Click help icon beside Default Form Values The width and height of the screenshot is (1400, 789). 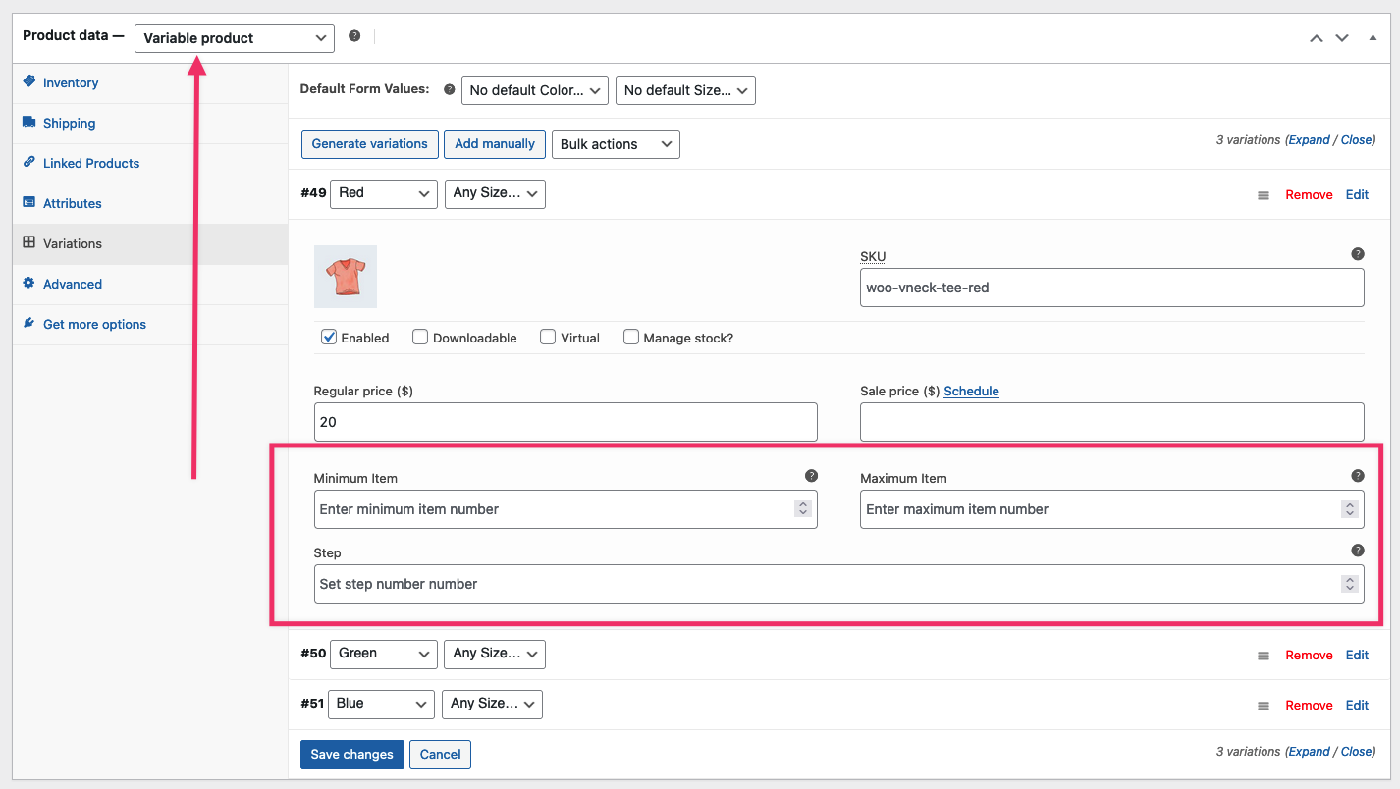[450, 89]
